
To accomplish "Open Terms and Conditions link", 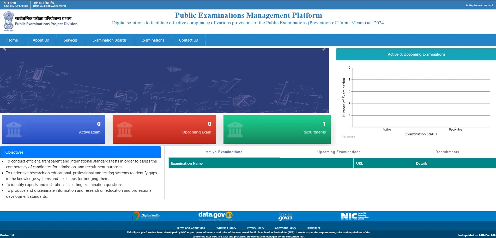I will [x=191, y=228].
